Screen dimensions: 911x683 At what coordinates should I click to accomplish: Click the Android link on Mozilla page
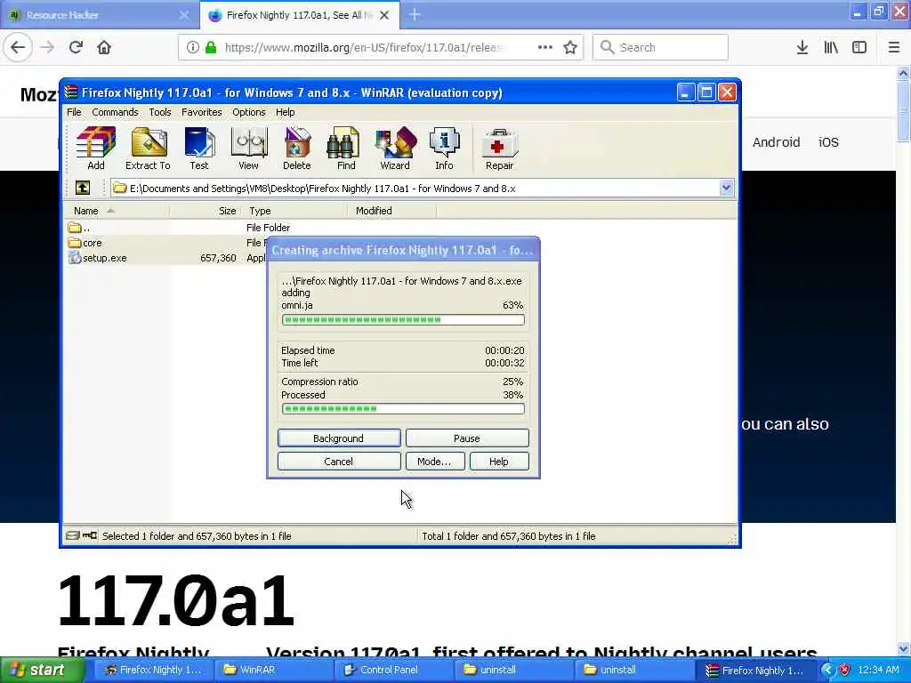776,142
